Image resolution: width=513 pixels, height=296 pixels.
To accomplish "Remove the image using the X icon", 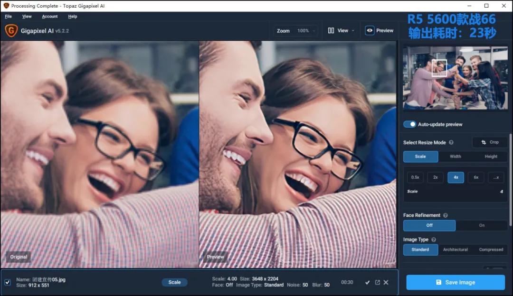I will (386, 282).
